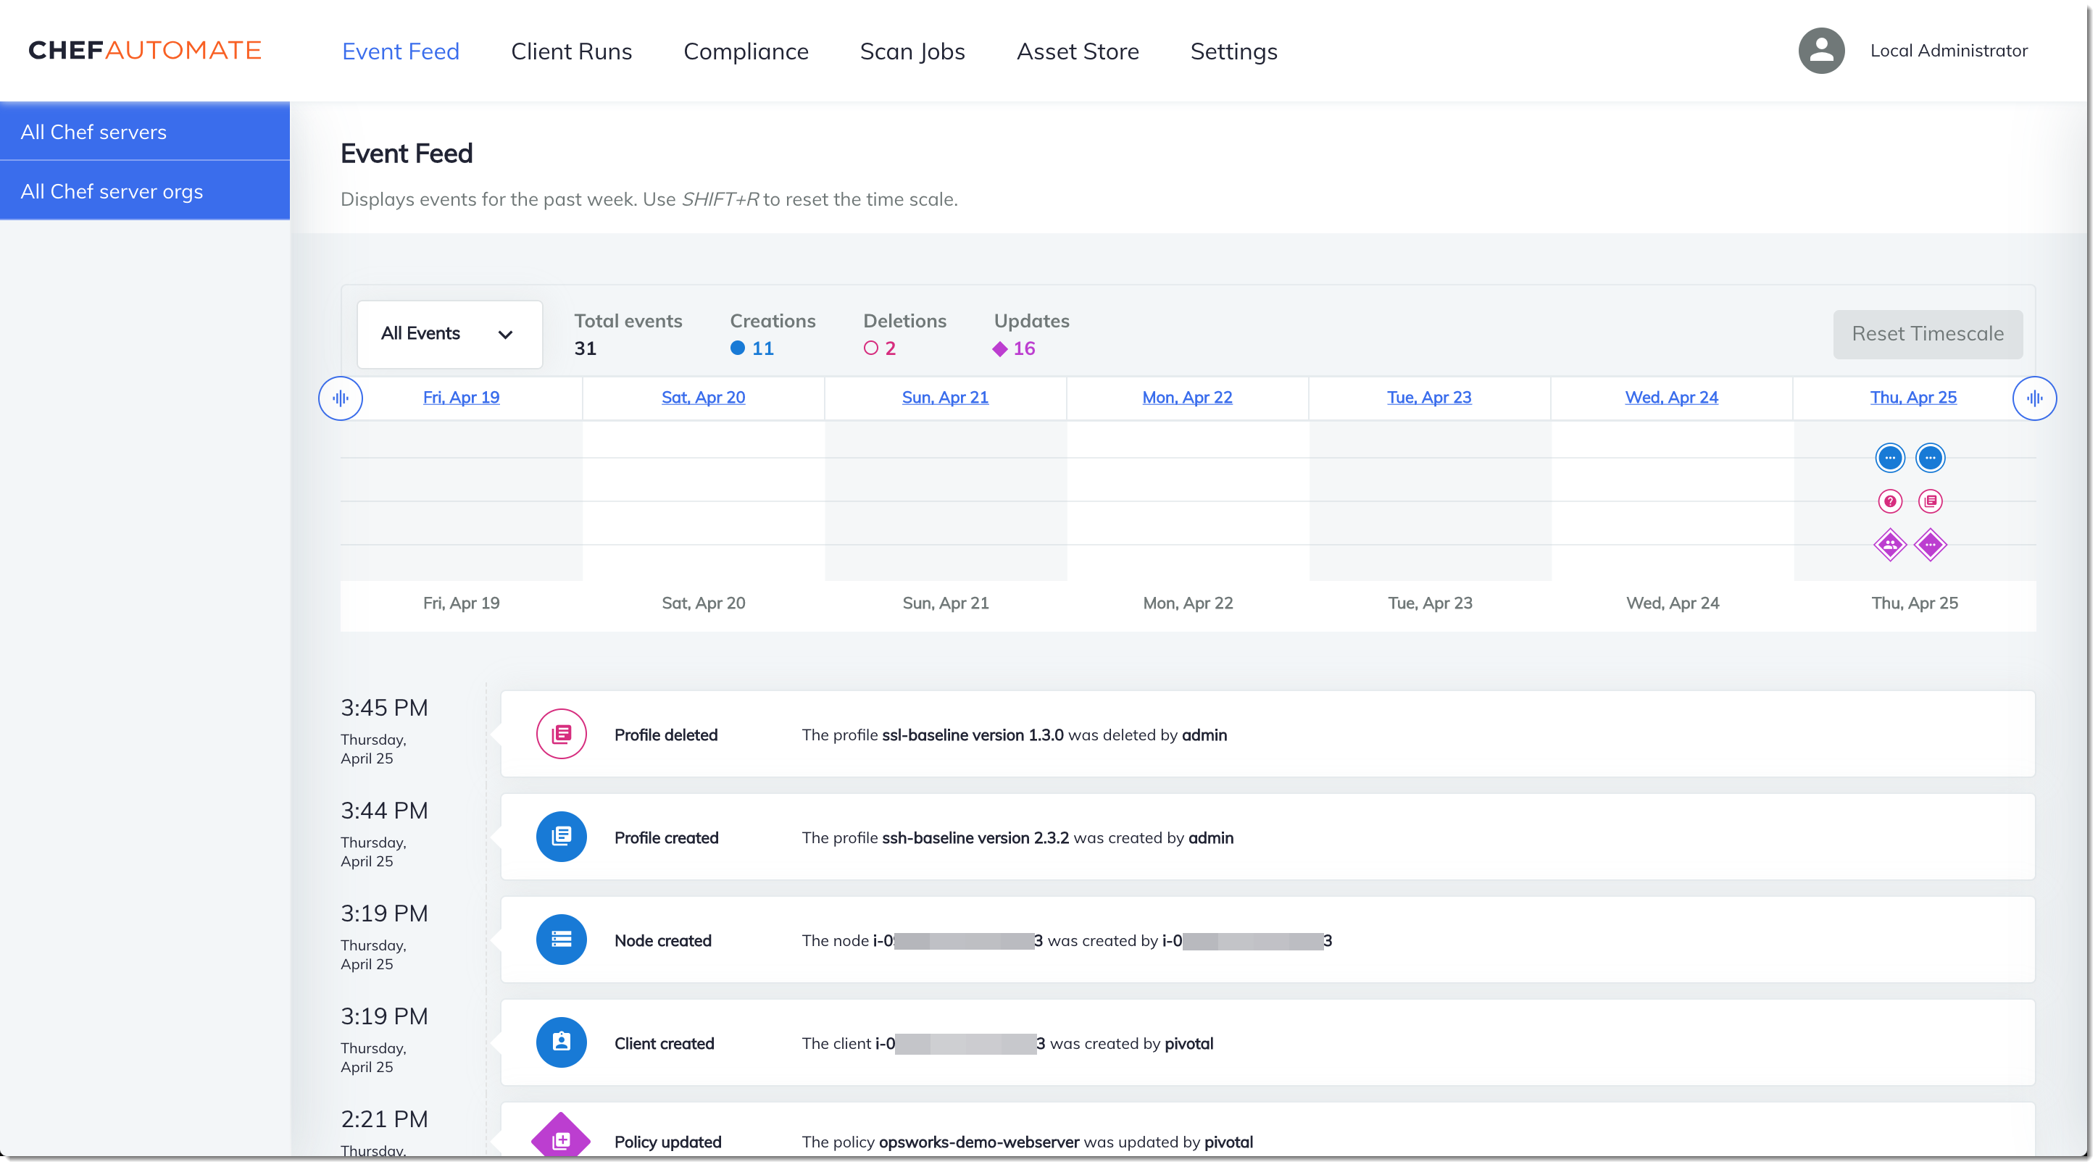Select the pink question-mark deletion marker
This screenshot has height=1167, width=2098.
(1889, 501)
